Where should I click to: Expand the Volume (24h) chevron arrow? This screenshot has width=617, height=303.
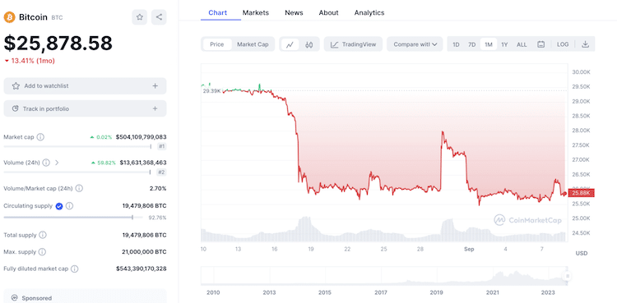[x=57, y=163]
